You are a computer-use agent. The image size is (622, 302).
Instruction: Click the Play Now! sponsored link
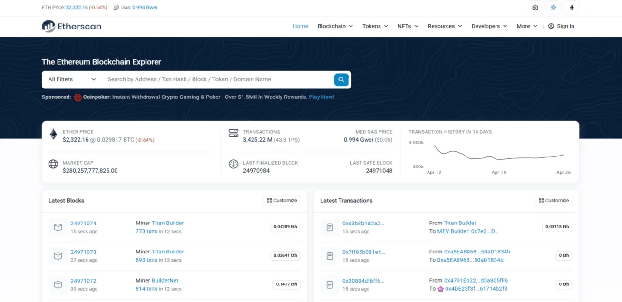tap(321, 97)
